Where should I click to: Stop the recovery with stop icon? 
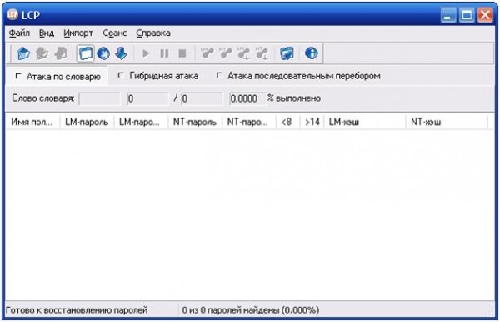182,53
